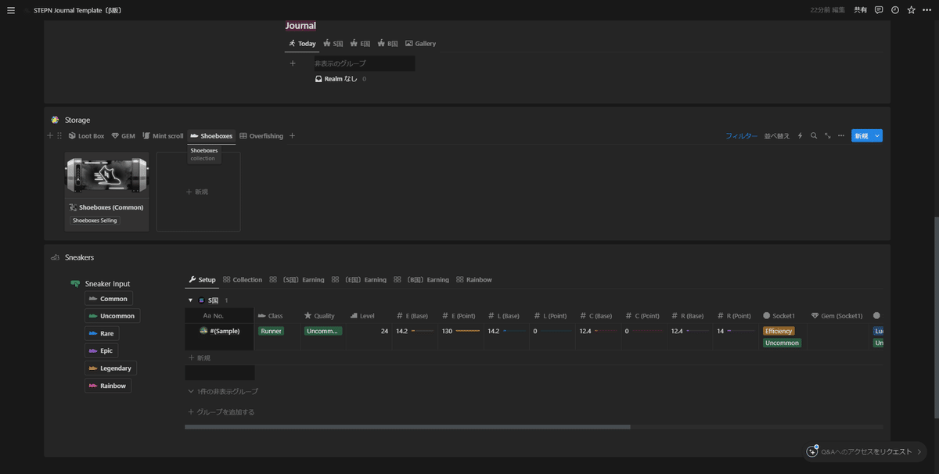Image resolution: width=939 pixels, height=474 pixels.
Task: Add block with plus beside Loot Box
Action: 50,136
